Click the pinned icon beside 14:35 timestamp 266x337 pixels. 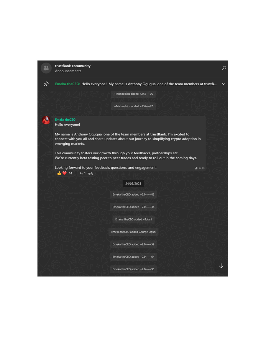[196, 168]
